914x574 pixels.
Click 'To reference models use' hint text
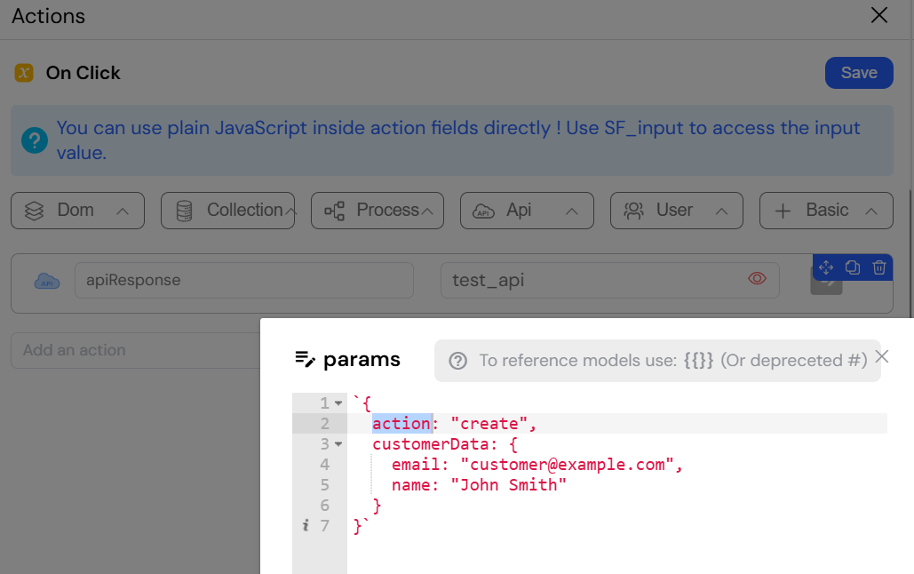578,361
